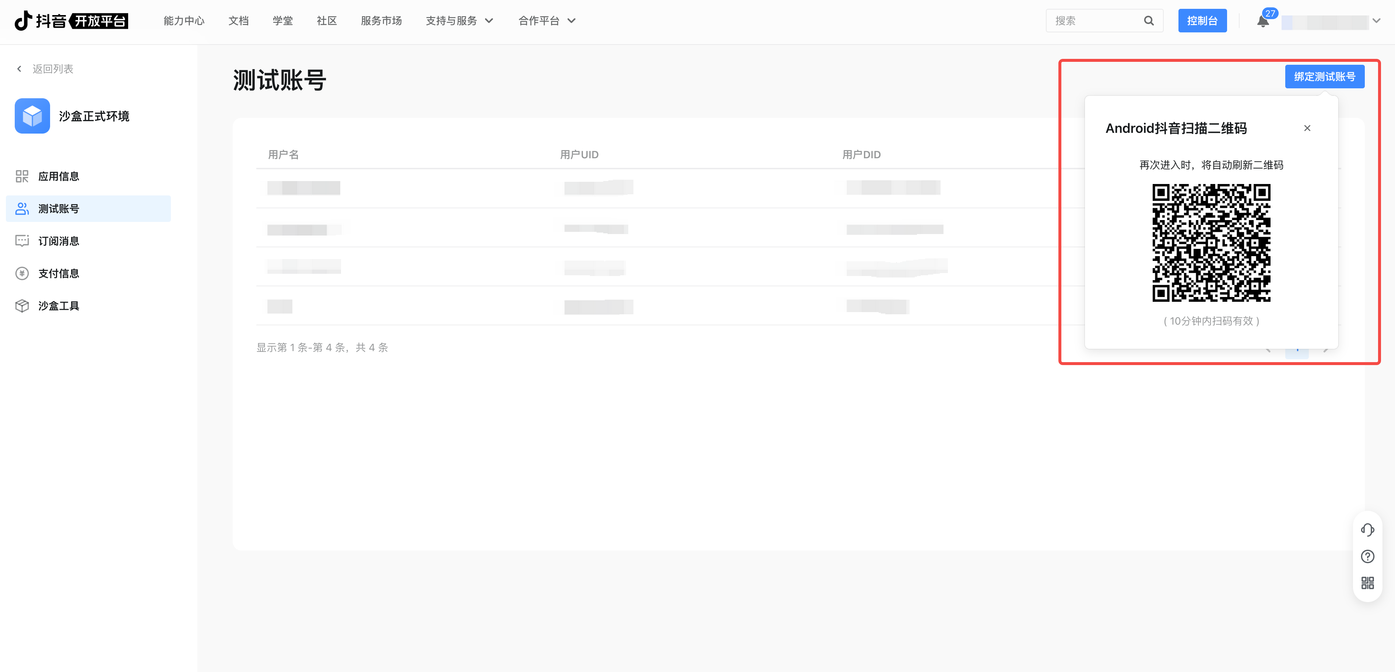Click the QR code image
Screen dimensions: 1395x672
1212,243
